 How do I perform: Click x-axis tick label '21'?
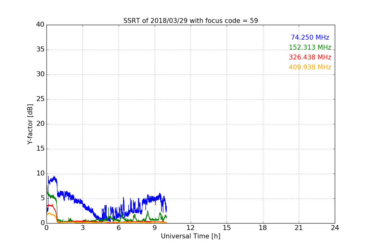[299, 228]
